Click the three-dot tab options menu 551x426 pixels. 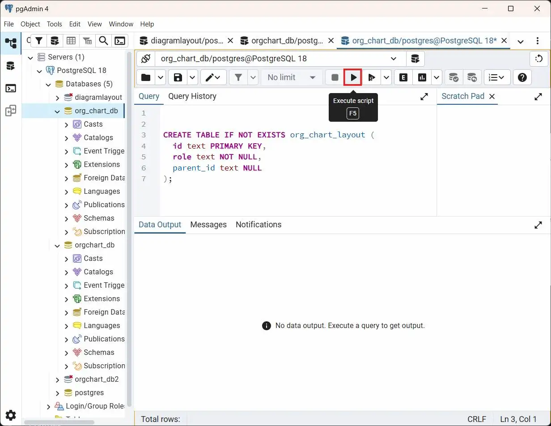(x=538, y=41)
